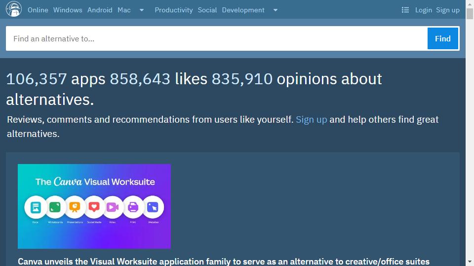Viewport: 474px width, 266px height.
Task: Focus the 'Find an alternative to...' search field
Action: click(x=216, y=38)
